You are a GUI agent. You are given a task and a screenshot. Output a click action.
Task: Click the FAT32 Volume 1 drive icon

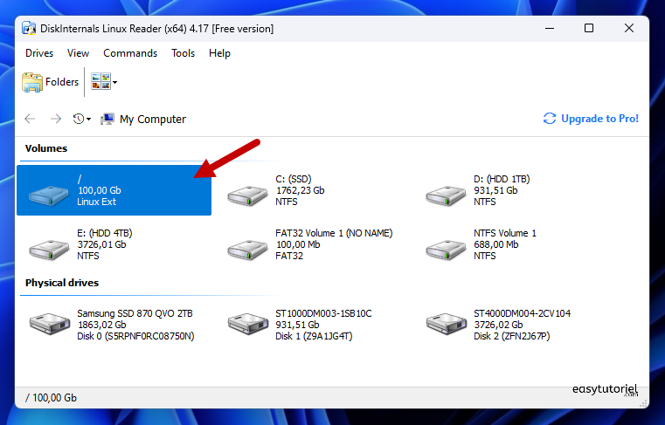pyautogui.click(x=246, y=245)
